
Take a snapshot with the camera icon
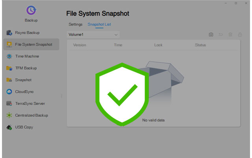(211, 35)
